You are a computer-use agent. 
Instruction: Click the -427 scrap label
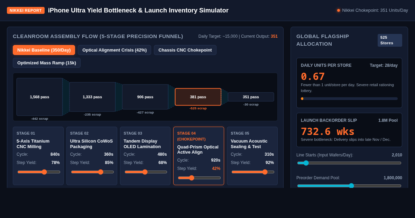click(x=145, y=112)
